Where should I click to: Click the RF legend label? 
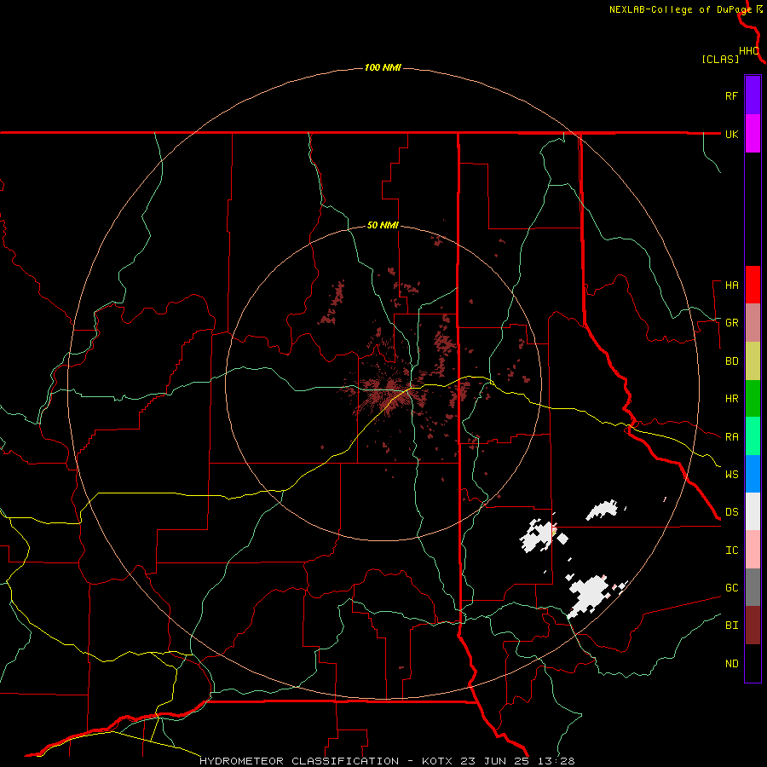[731, 95]
